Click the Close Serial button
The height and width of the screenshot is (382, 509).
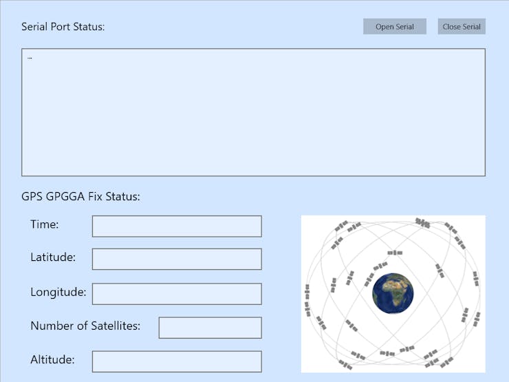point(462,26)
